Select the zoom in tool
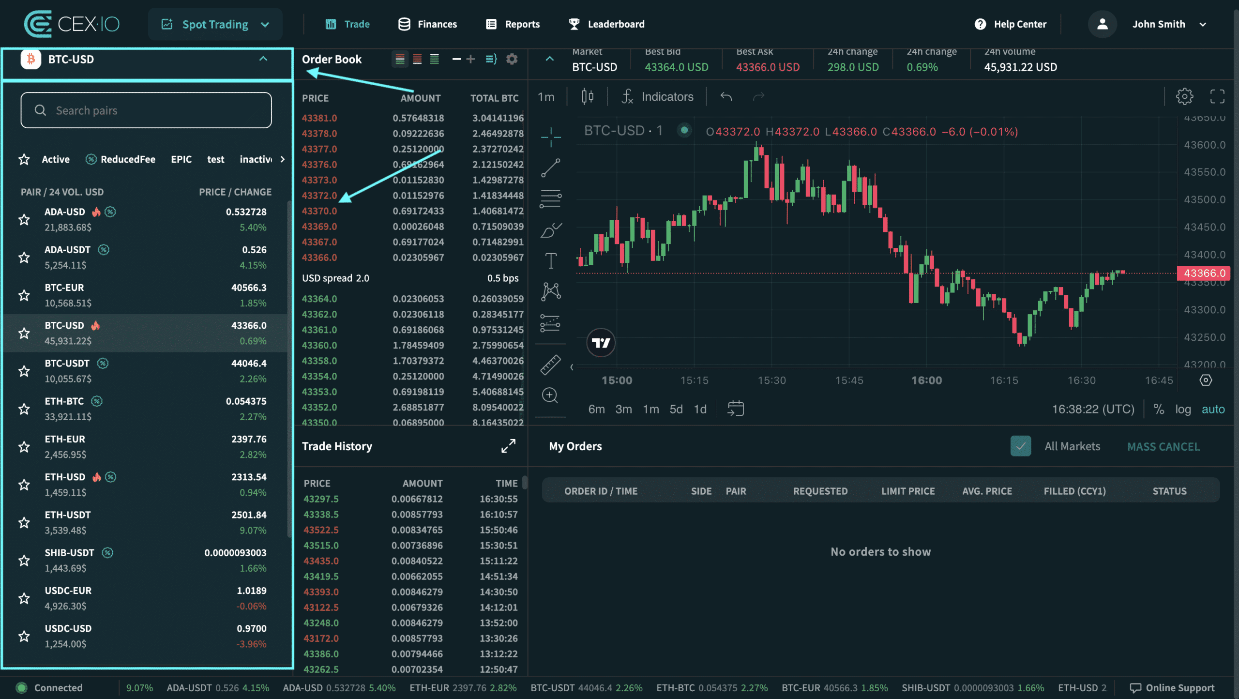Viewport: 1239px width, 699px height. click(x=551, y=395)
